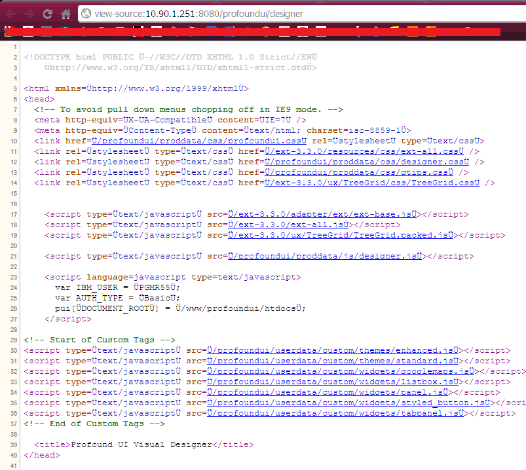Open the themes/standard.js script link

tap(333, 361)
